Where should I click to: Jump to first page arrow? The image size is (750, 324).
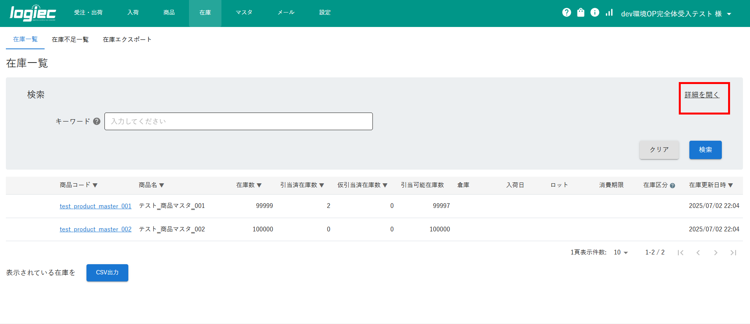click(x=680, y=252)
